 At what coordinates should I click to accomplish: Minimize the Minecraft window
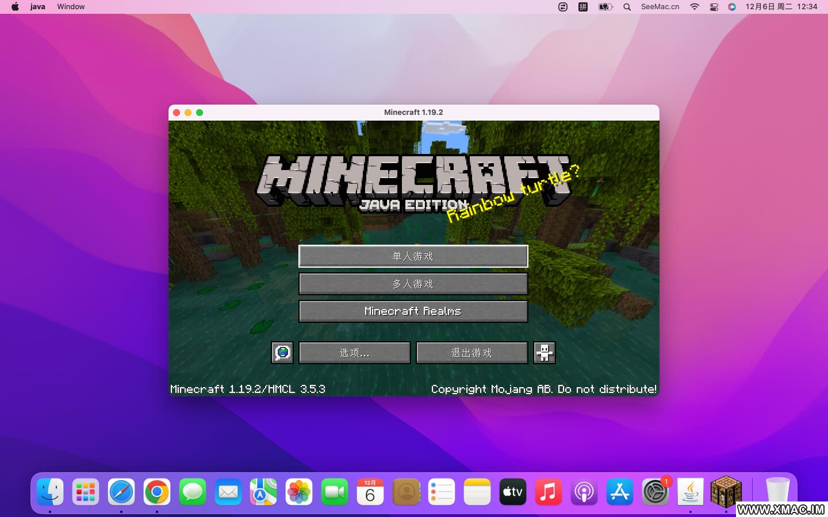[x=188, y=113]
